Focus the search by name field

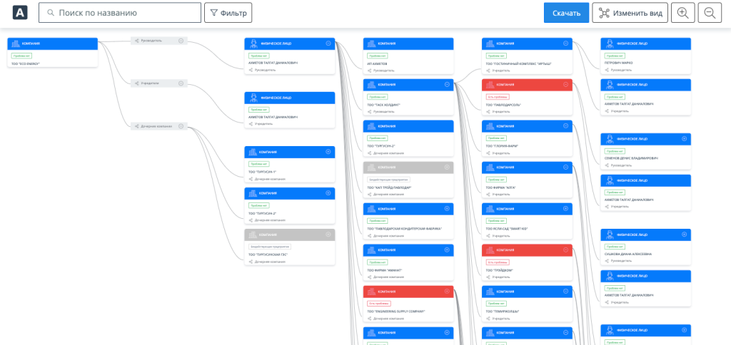pyautogui.click(x=120, y=13)
